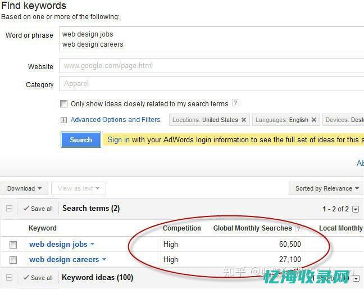The image size is (364, 289).
Task: Remove the English language filter
Action: 314,120
